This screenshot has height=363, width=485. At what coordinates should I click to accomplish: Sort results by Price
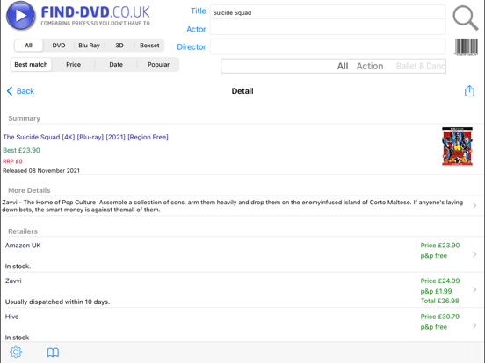tap(73, 65)
